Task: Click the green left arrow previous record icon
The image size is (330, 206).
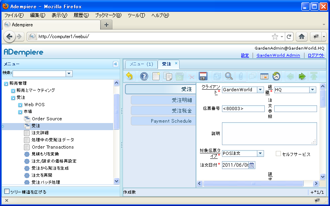Action: coord(290,76)
